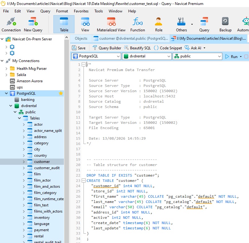Image resolution: width=249 pixels, height=243 pixels.
Task: Select the film_text table
Action: (41, 205)
